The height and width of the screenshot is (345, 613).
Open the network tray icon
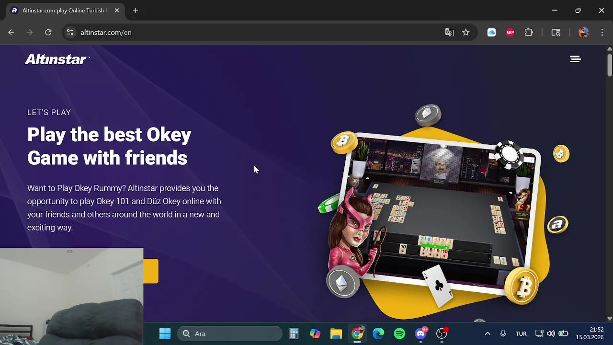pyautogui.click(x=539, y=333)
